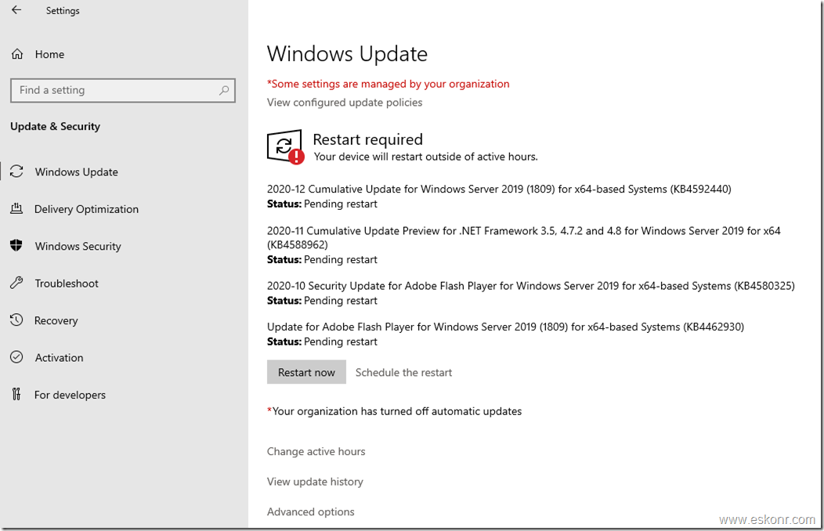Open View configured update policies
The image size is (824, 531).
344,102
